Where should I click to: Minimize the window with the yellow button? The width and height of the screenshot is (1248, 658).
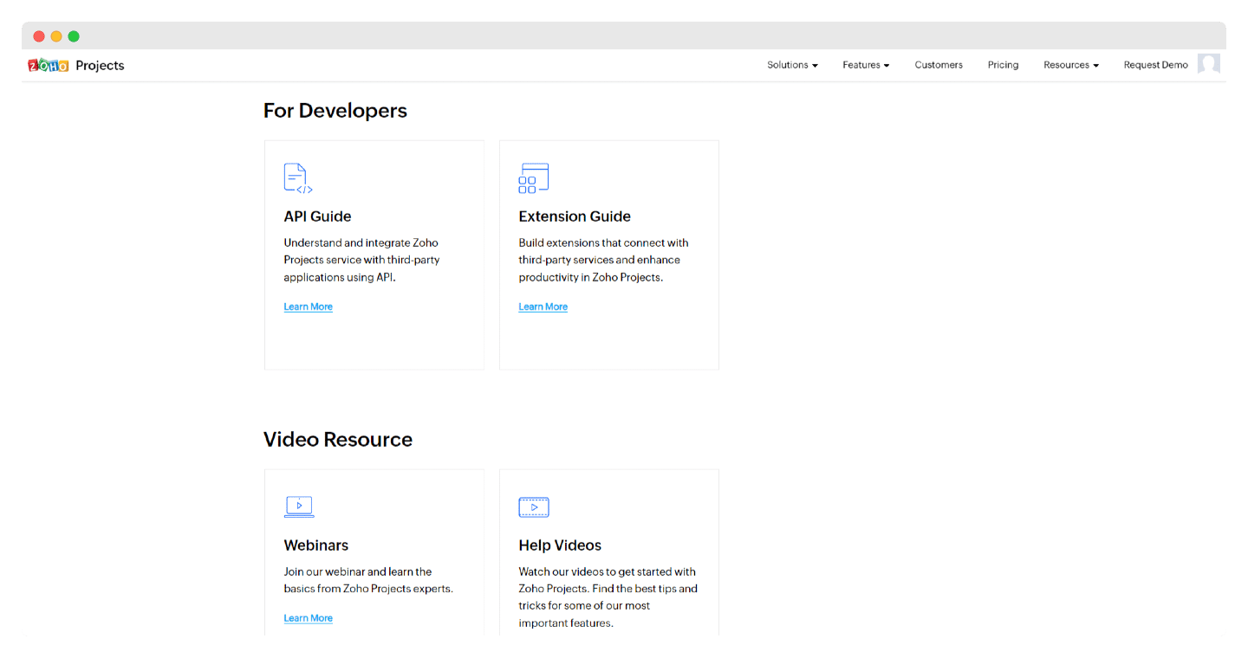click(x=56, y=36)
